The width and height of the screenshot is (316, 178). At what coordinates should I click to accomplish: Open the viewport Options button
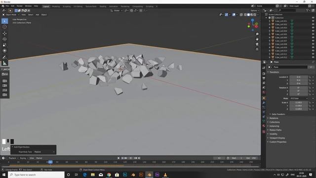[x=255, y=10]
